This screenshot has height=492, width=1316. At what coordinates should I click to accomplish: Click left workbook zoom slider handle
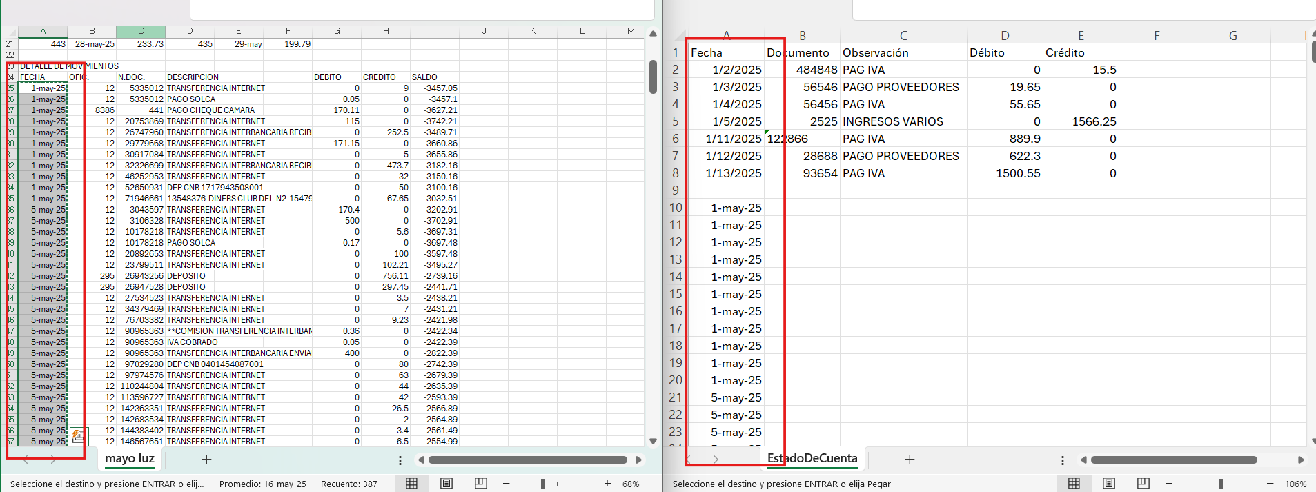point(543,484)
